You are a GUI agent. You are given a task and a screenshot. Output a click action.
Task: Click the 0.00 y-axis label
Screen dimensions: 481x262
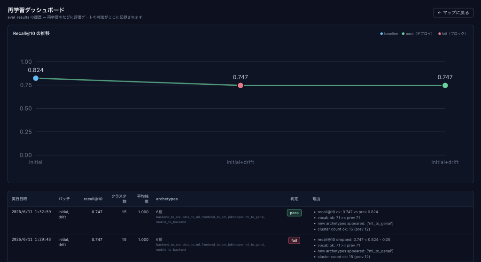[26, 155]
